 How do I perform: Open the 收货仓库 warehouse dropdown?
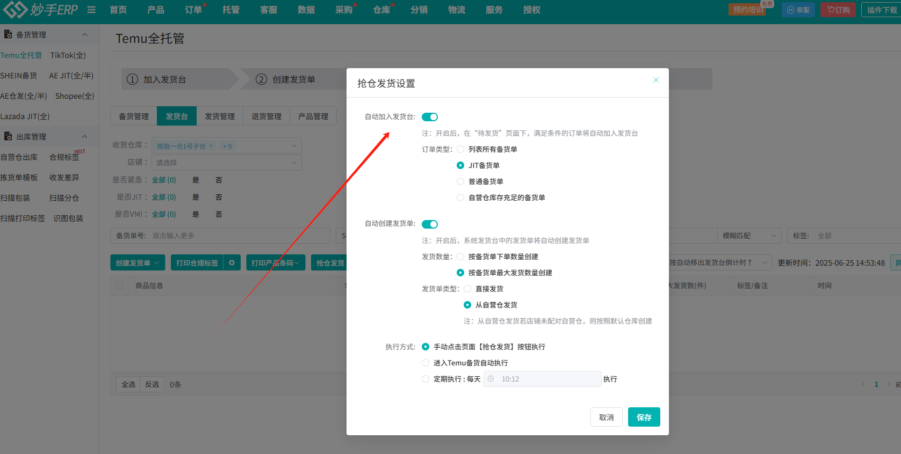pos(227,145)
